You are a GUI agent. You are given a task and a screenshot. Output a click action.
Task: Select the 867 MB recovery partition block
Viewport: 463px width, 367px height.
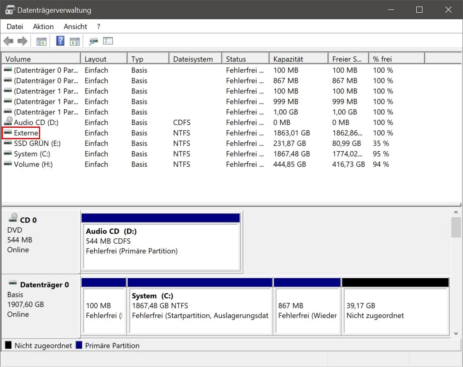pyautogui.click(x=307, y=306)
